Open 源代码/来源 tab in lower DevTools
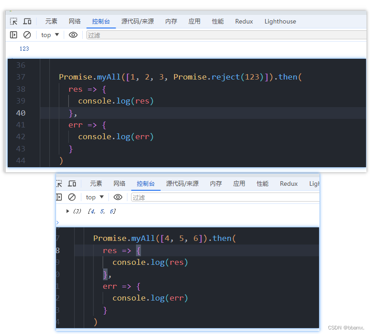Image resolution: width=371 pixels, height=334 pixels. [x=182, y=183]
